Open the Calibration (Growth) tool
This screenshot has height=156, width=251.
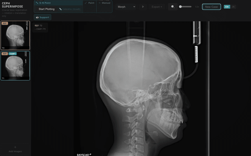tap(70, 9)
